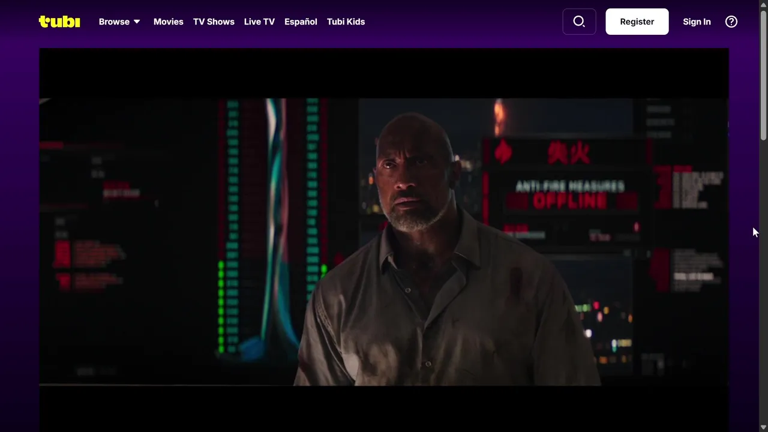Click the Sign In link

[697, 22]
